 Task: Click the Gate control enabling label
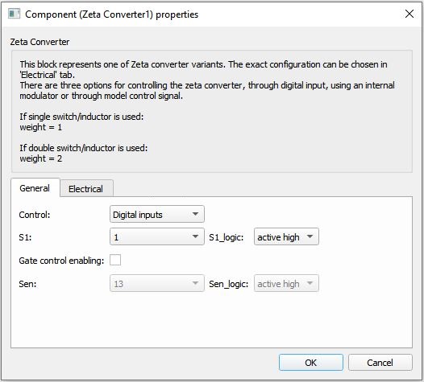click(x=61, y=261)
